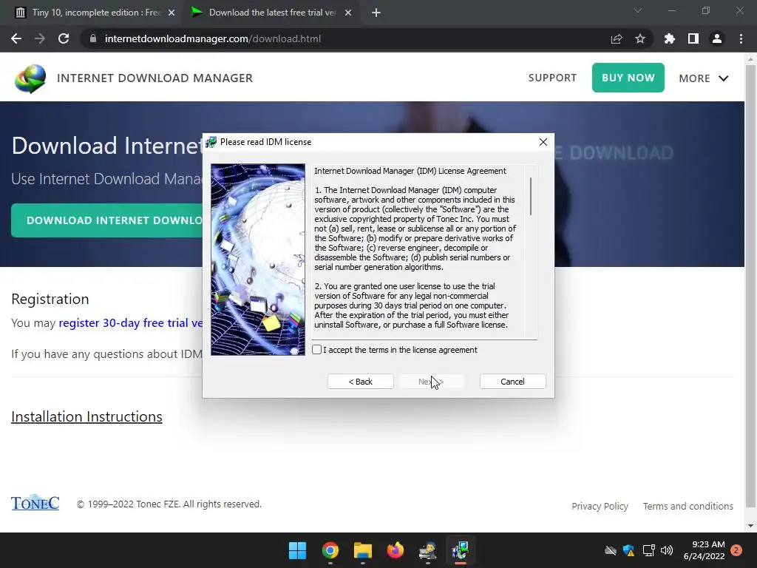The height and width of the screenshot is (568, 757).
Task: Open Firefox from the taskbar
Action: 396,550
